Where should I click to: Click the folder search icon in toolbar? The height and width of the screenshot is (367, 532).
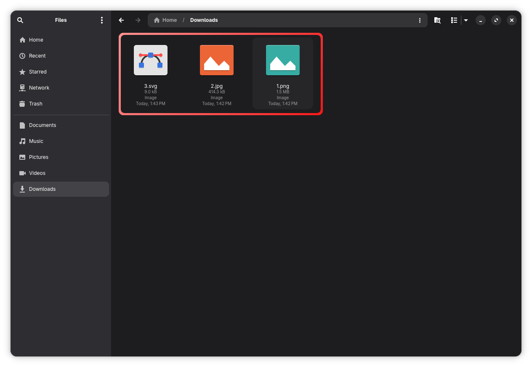pyautogui.click(x=437, y=20)
